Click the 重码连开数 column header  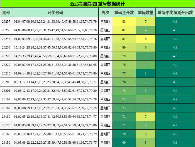pos(124,13)
